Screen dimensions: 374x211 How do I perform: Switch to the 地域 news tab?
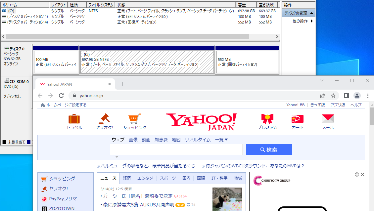point(238,178)
